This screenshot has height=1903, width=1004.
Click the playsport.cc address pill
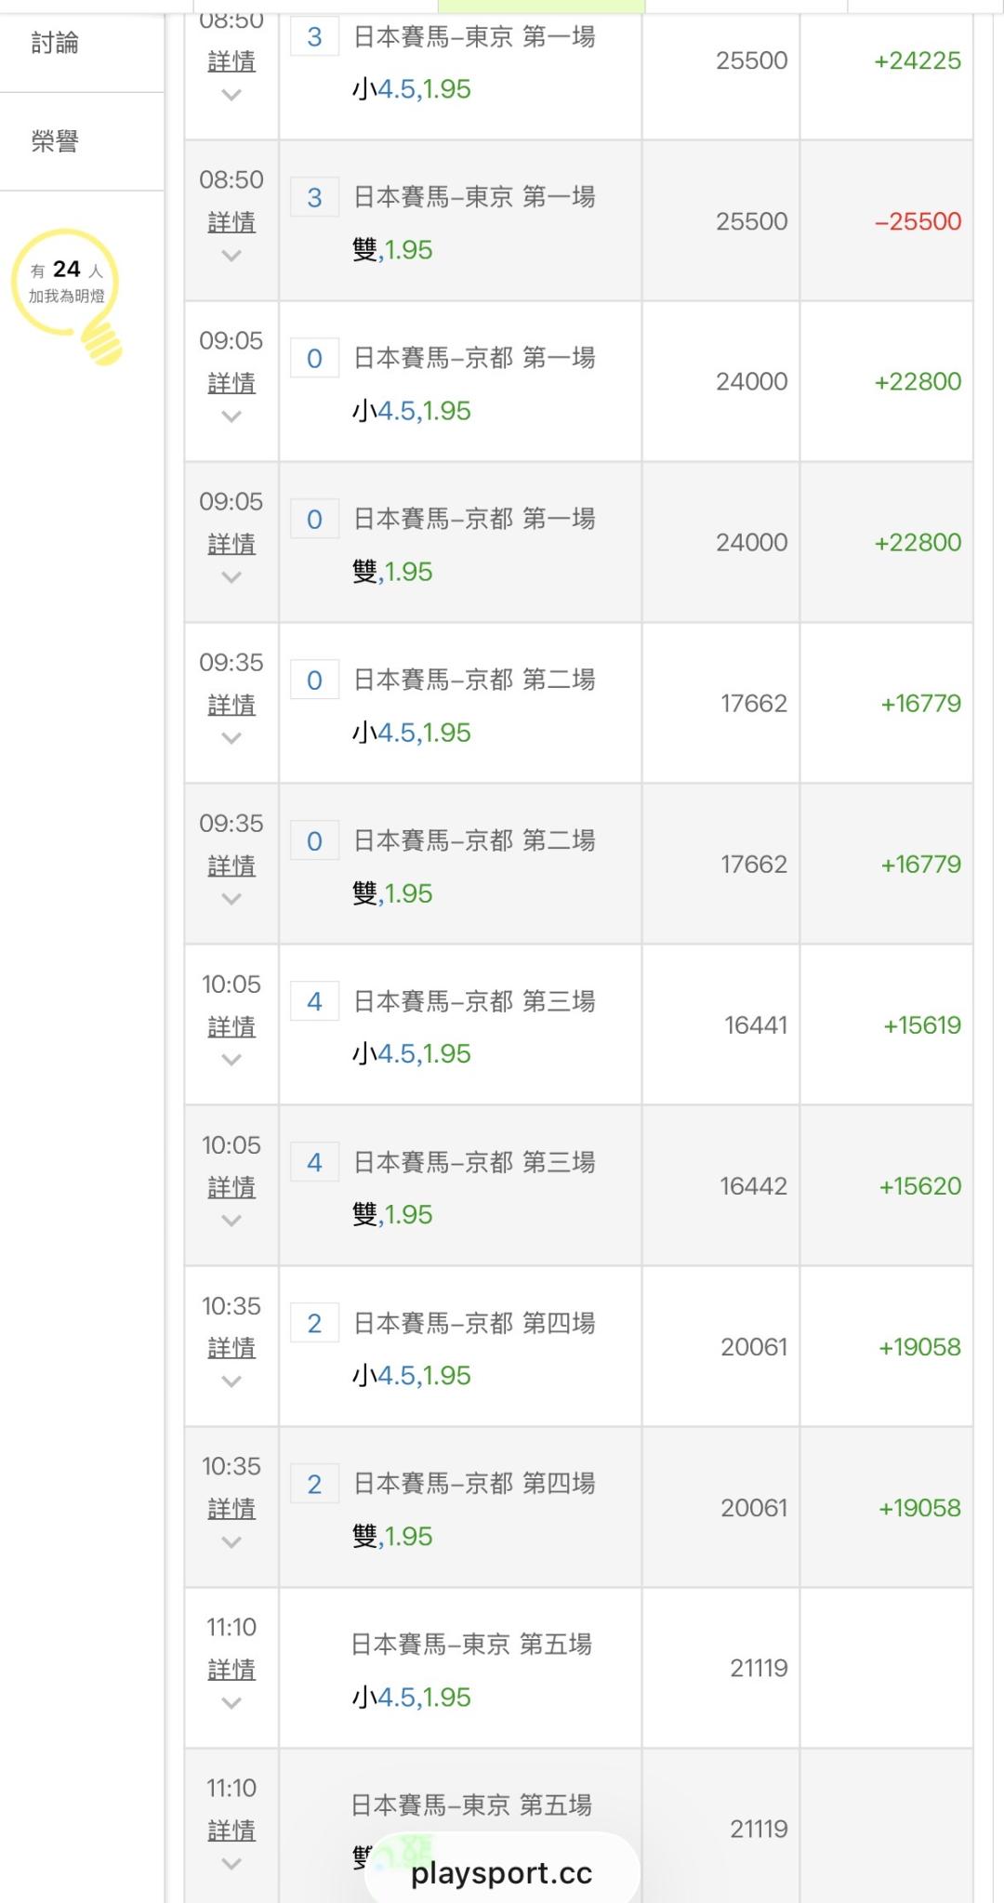pos(502,1872)
